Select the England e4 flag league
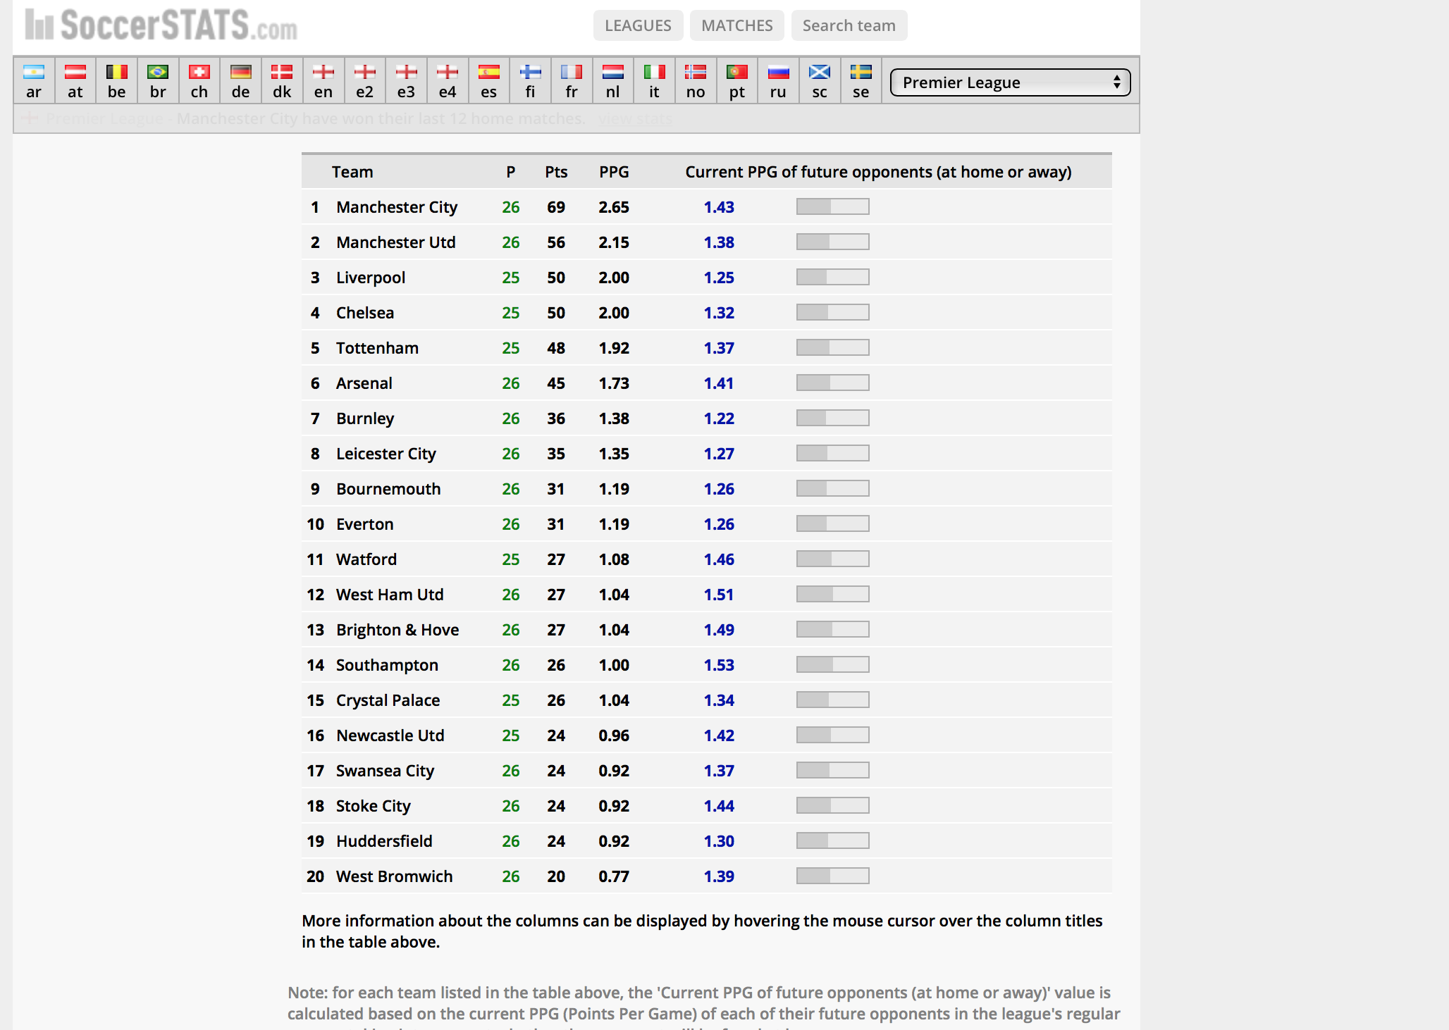The image size is (1449, 1030). click(x=448, y=81)
